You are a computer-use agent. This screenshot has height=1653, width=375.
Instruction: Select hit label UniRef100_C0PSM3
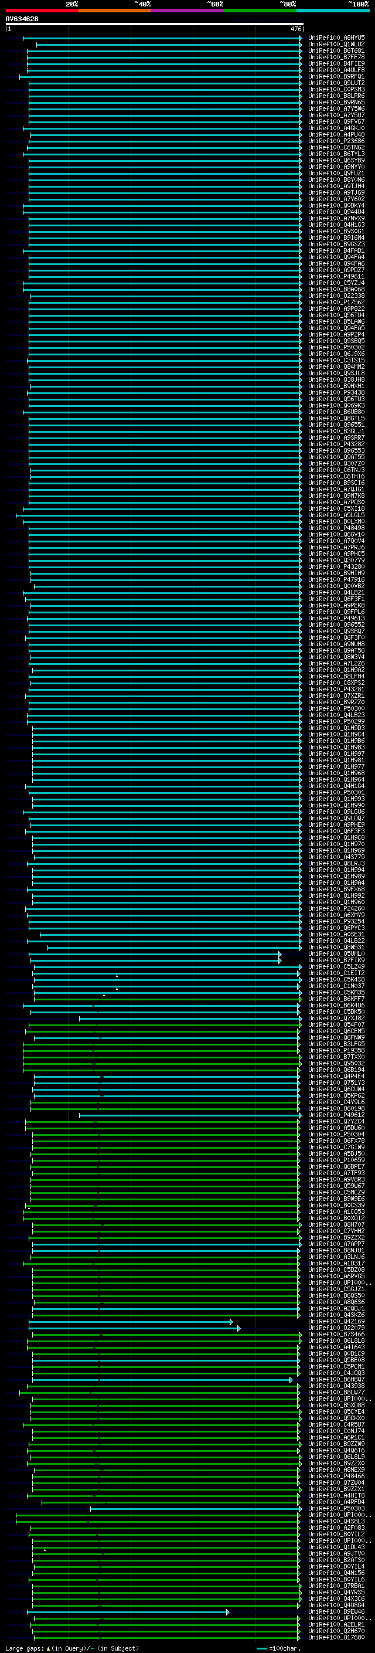(336, 89)
